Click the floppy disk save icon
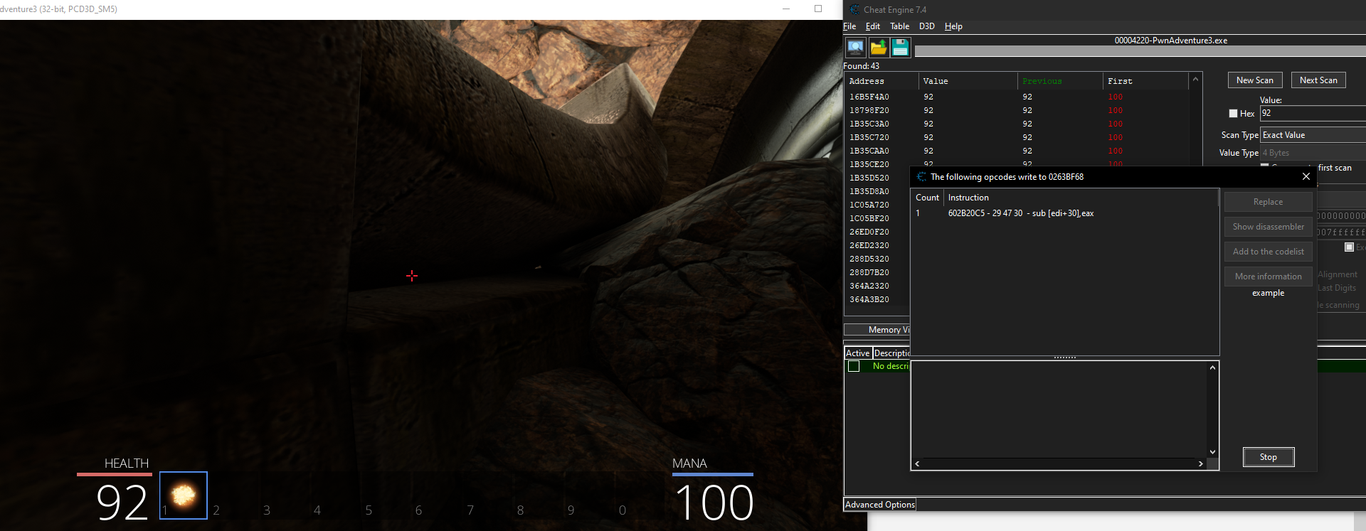The image size is (1366, 531). coord(900,48)
